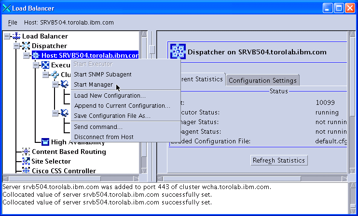Collapse the Executor tree node
The width and height of the screenshot is (358, 216).
tap(36, 65)
